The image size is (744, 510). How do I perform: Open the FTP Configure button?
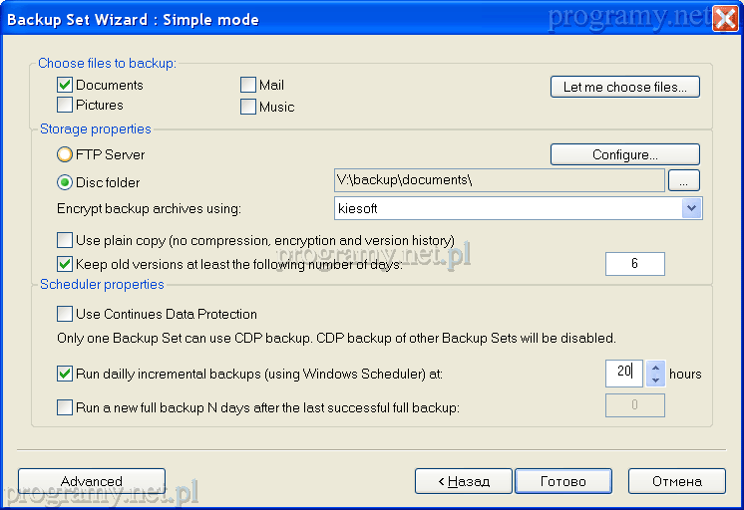pyautogui.click(x=624, y=154)
